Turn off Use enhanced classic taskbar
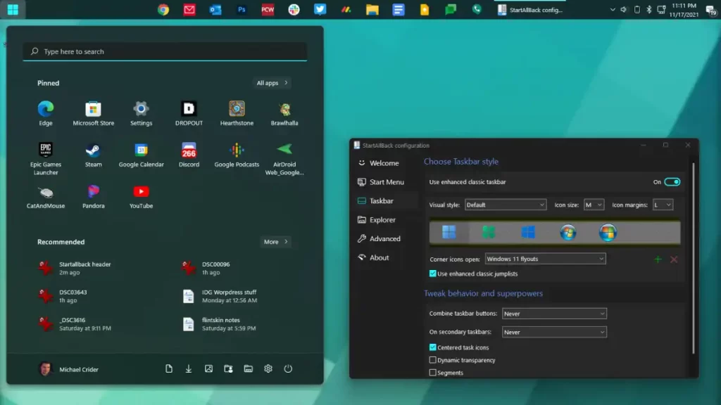The image size is (721, 405). tap(670, 181)
